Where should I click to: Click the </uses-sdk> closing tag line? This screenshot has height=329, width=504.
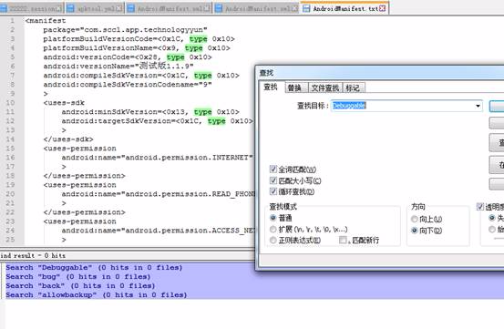pos(68,139)
